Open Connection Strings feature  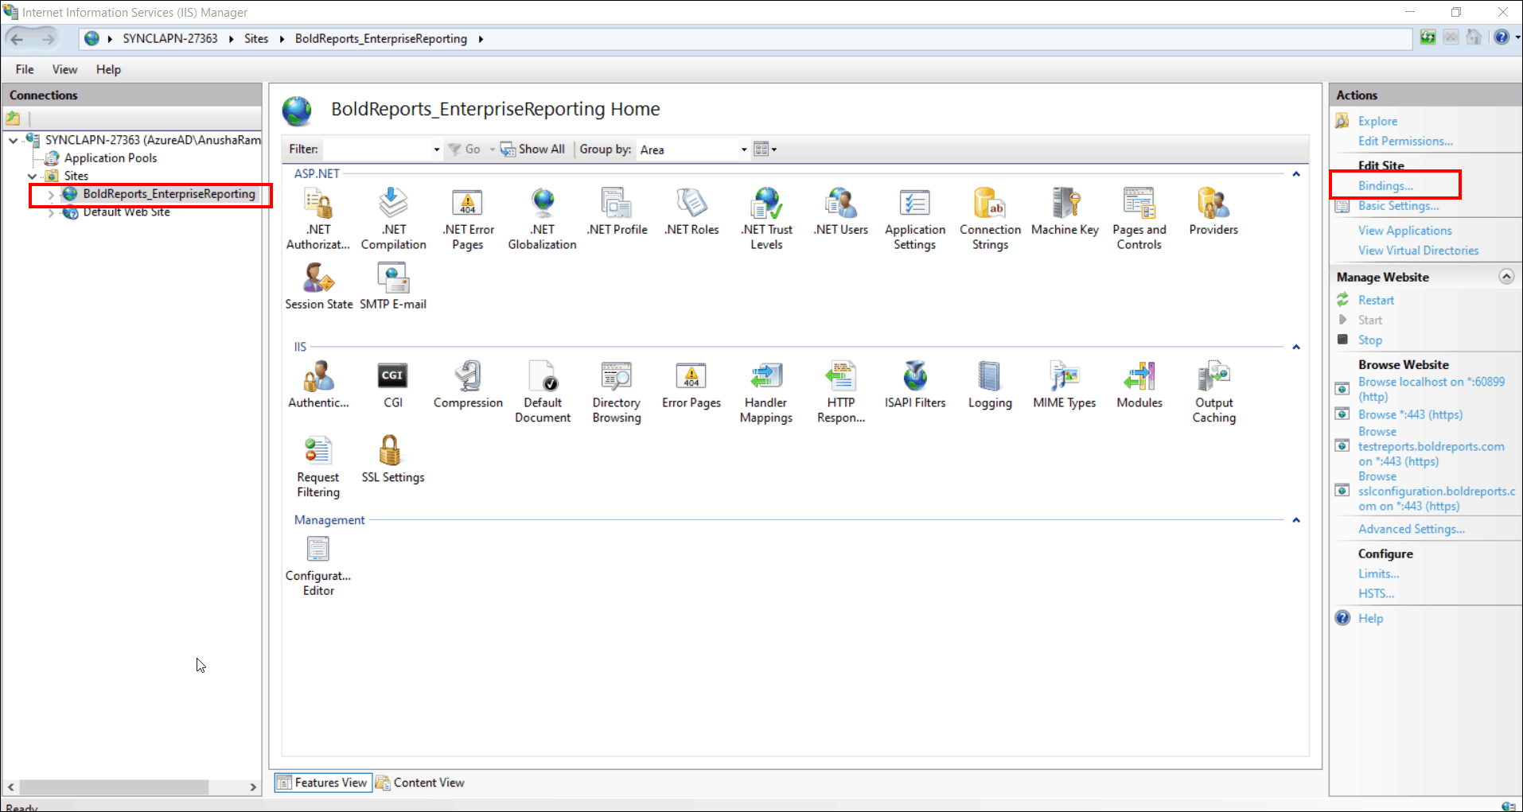[990, 219]
